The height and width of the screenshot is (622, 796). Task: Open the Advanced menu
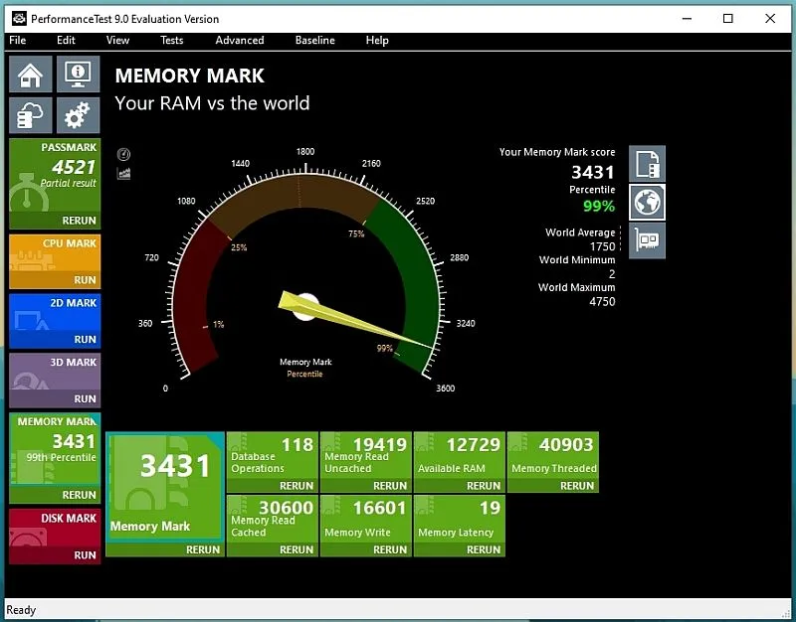240,41
